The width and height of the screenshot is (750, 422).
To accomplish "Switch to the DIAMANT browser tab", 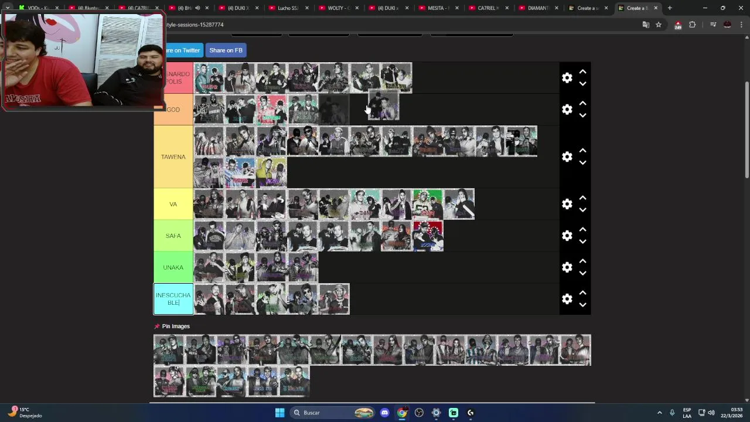I will [x=538, y=8].
